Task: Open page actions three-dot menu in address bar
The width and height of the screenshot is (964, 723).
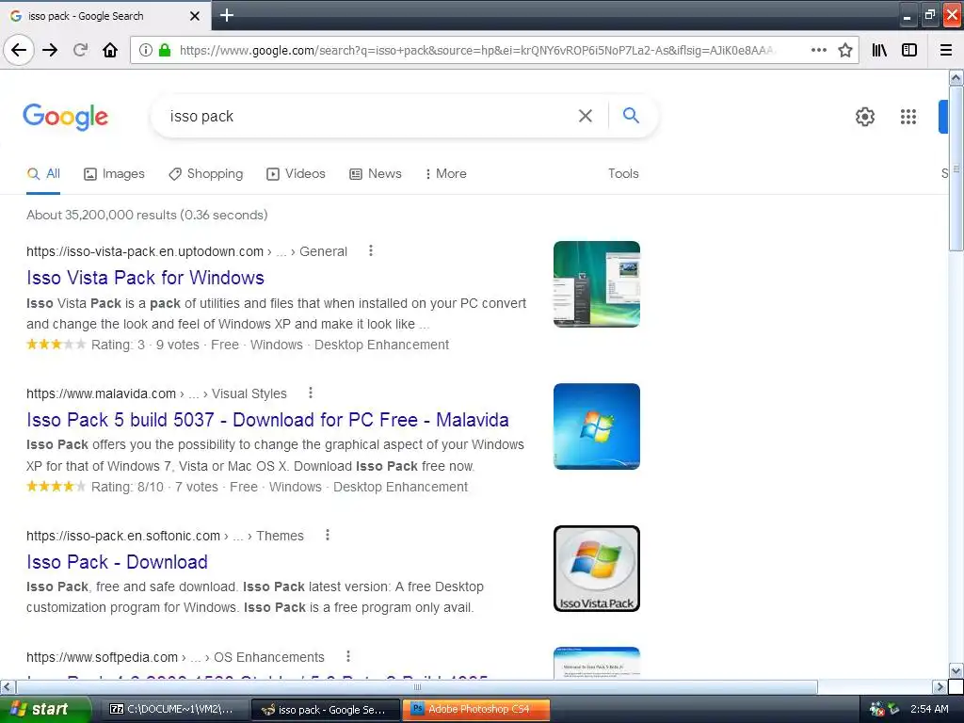Action: [x=818, y=50]
